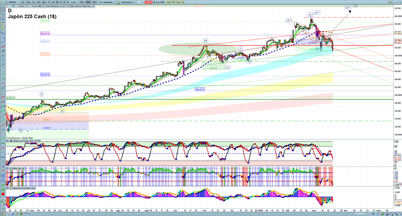The image size is (402, 216).
Task: Toggle the Cierre (W) checkbox
Action: click(x=30, y=6)
